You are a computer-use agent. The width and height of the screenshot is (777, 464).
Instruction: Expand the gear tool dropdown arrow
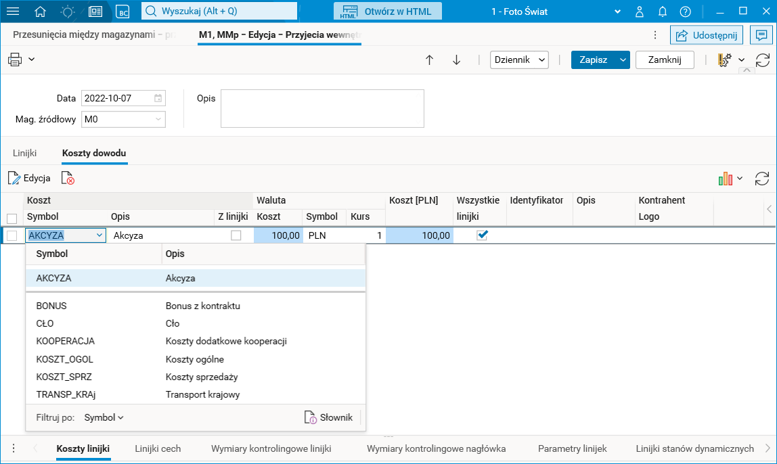pyautogui.click(x=742, y=60)
